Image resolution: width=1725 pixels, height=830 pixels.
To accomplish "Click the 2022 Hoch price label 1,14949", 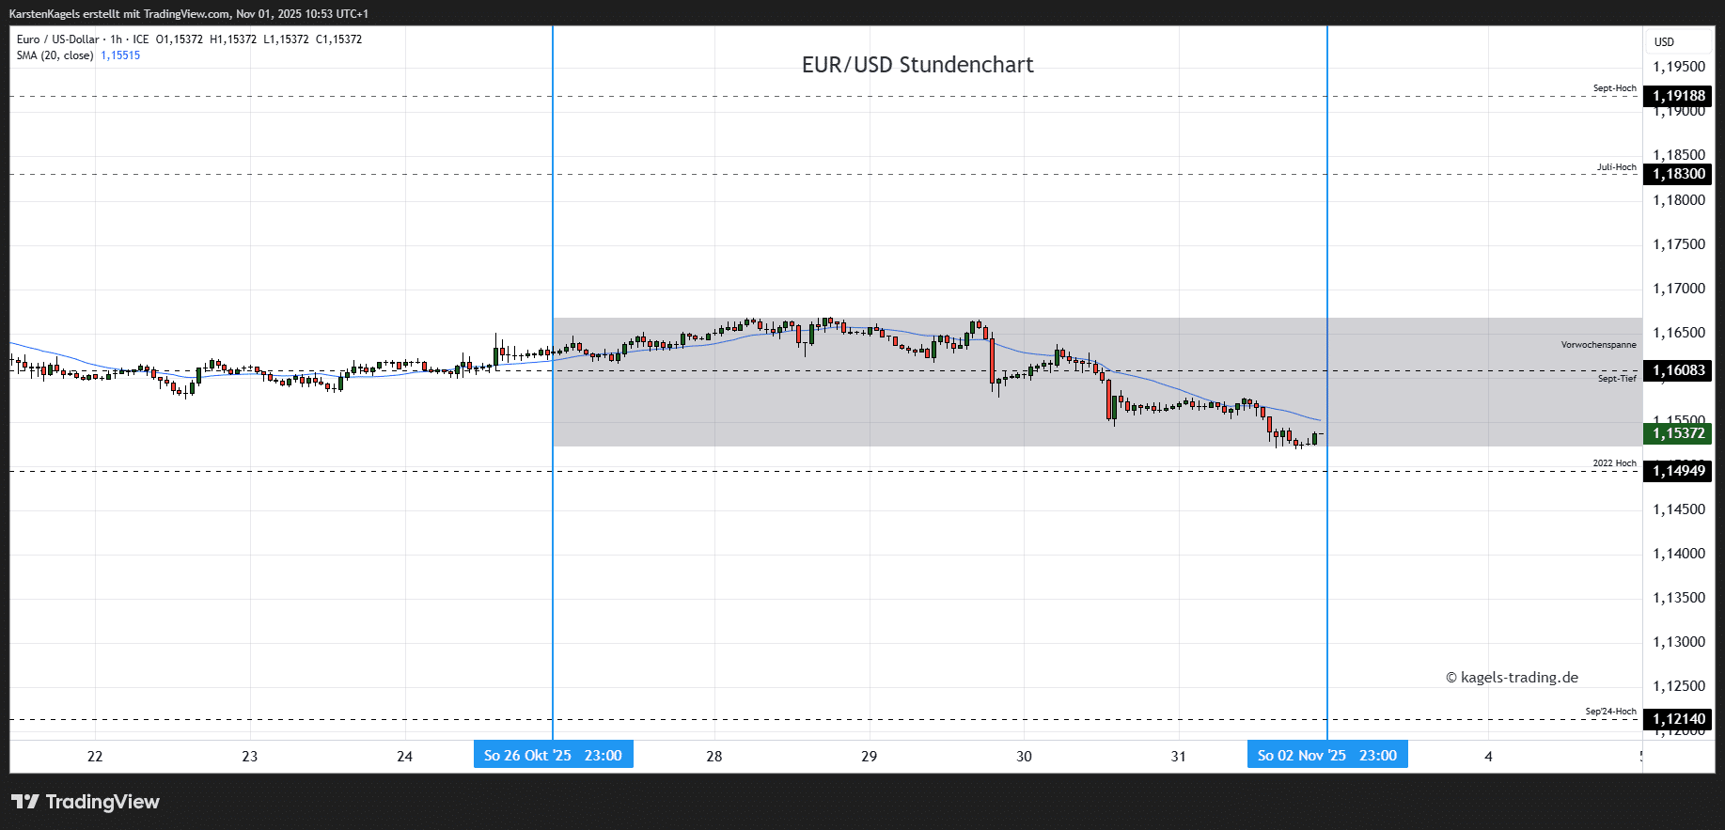I will click(1678, 471).
